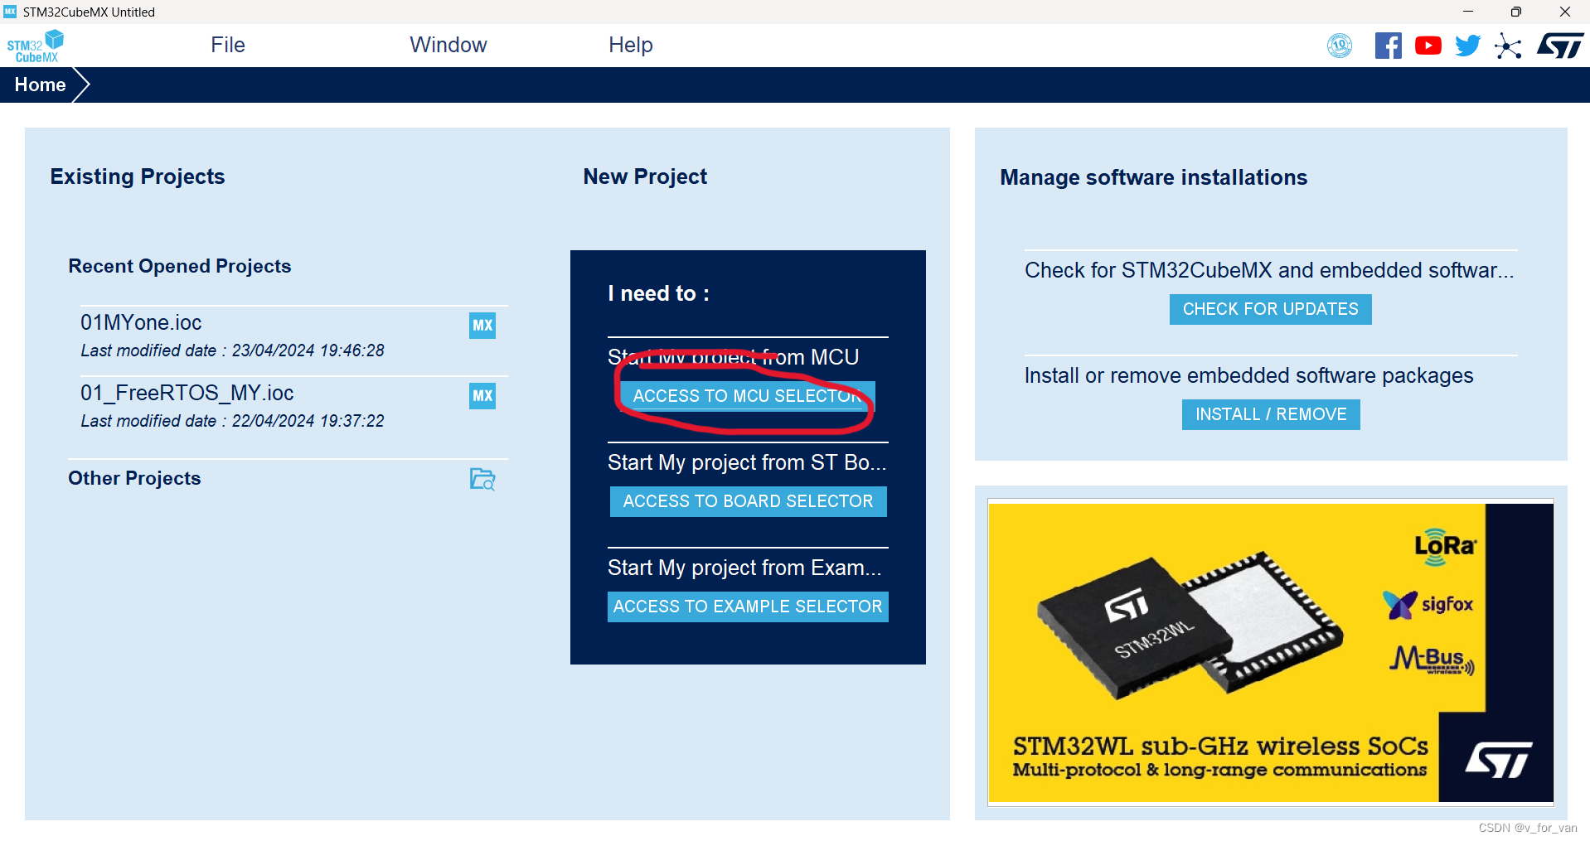Click last modified date 22/04/2024 line
1590x841 pixels.
(x=232, y=421)
